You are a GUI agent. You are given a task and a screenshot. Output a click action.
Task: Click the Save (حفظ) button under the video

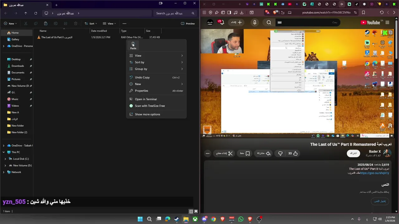click(x=245, y=153)
